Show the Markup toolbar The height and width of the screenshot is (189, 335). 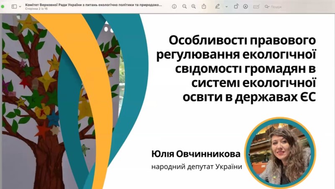coord(245,6)
